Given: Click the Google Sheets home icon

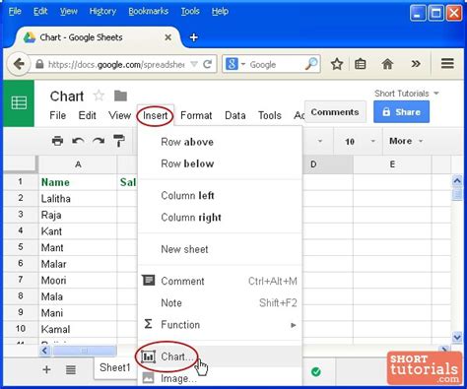Looking at the screenshot, I should click(x=19, y=103).
